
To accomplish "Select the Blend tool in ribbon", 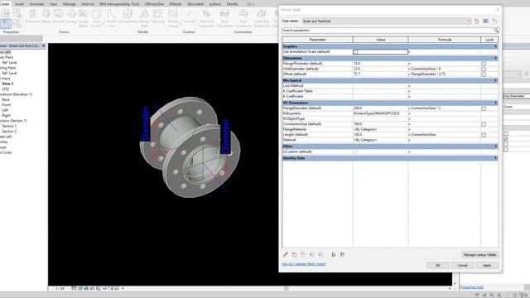I will [46, 17].
